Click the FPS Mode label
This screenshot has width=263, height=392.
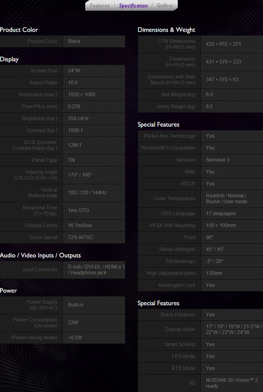click(x=184, y=356)
